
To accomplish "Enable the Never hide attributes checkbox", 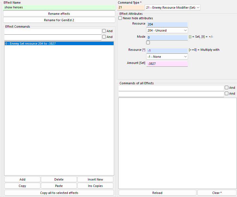I will point(120,18).
